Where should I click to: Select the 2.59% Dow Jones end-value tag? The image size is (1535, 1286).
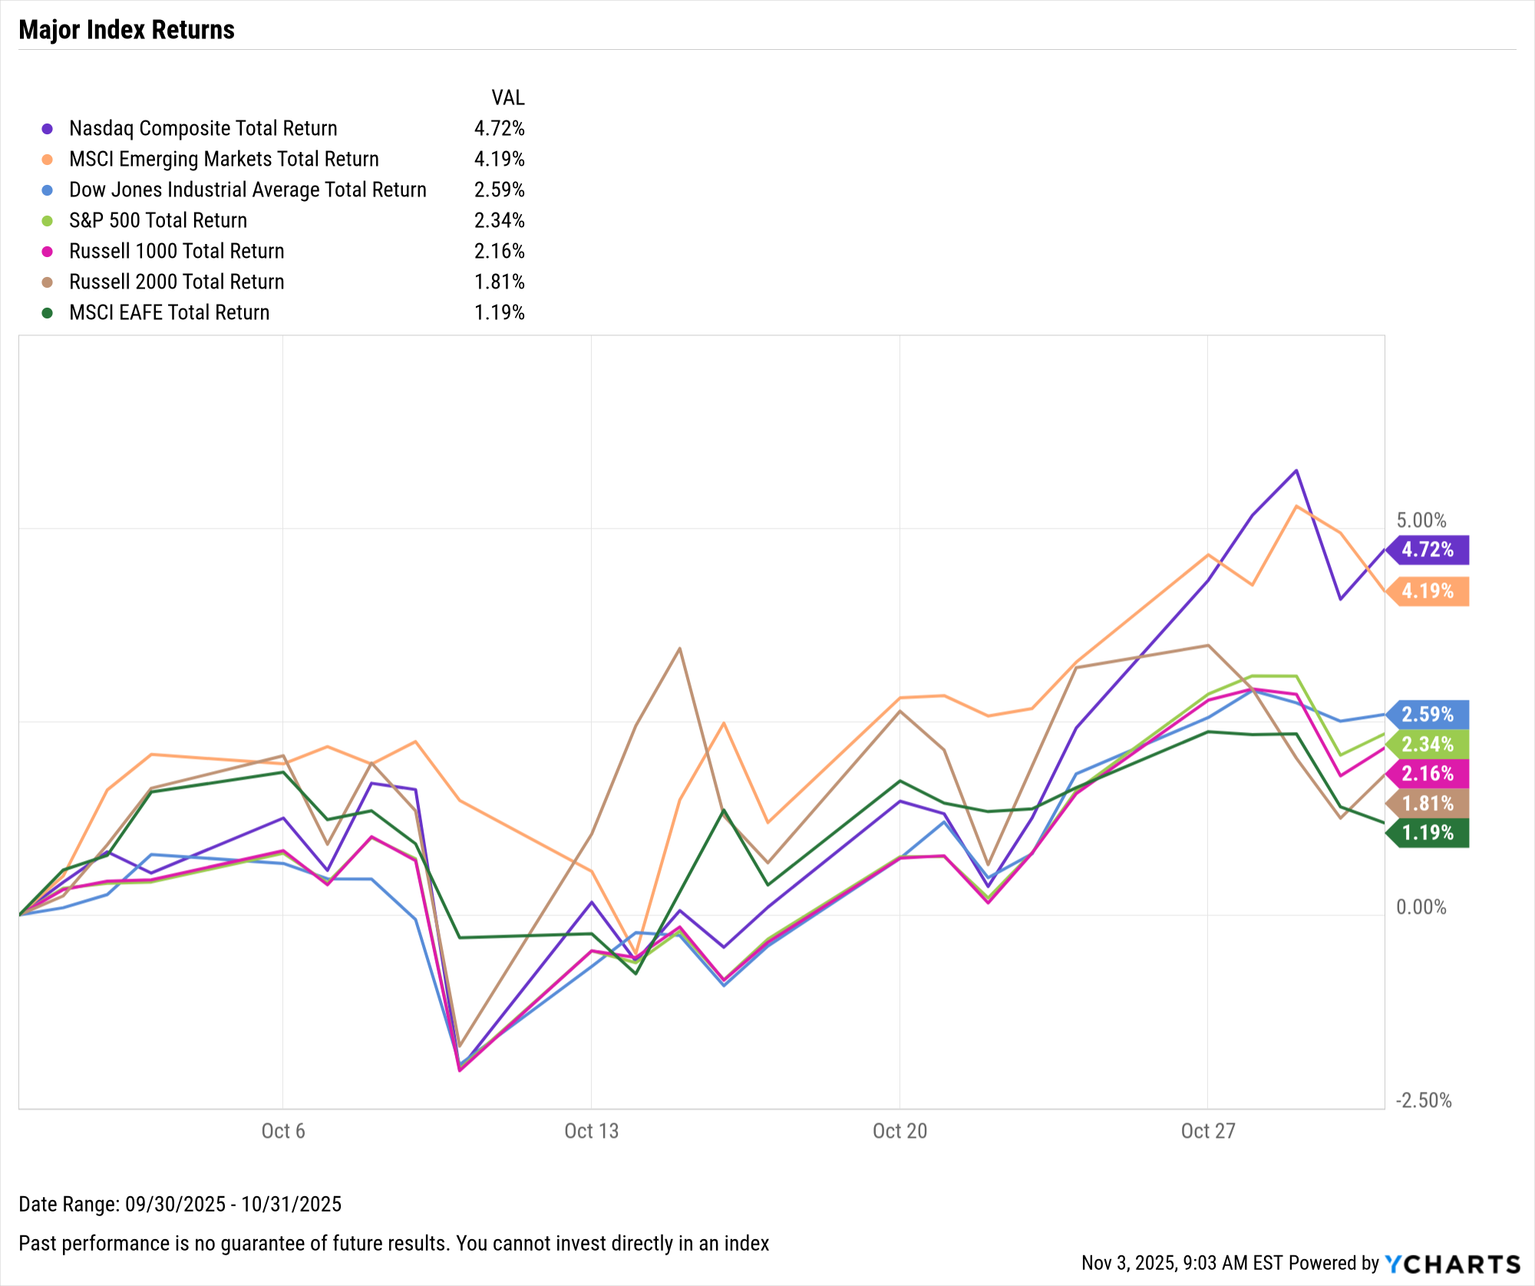tap(1428, 714)
